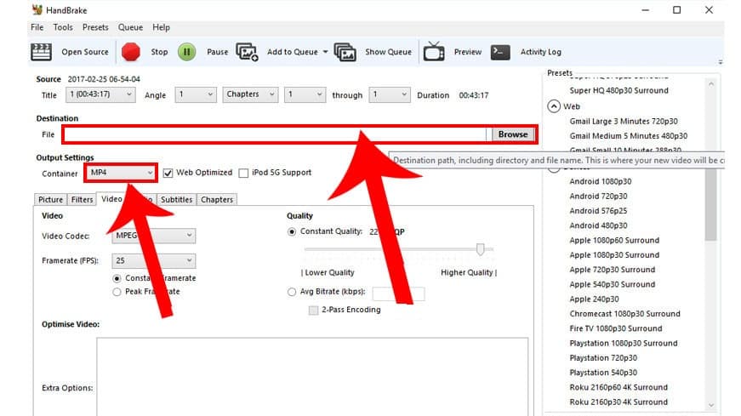Select 'Gmail Medium 5 Minutes 480p30' preset
Viewport: 741px width, 416px height.
628,135
